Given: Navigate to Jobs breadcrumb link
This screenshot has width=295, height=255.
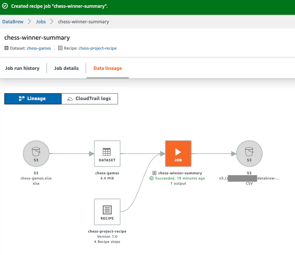Looking at the screenshot, I should point(41,22).
